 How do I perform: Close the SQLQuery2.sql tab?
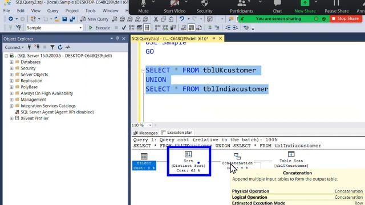pos(220,38)
